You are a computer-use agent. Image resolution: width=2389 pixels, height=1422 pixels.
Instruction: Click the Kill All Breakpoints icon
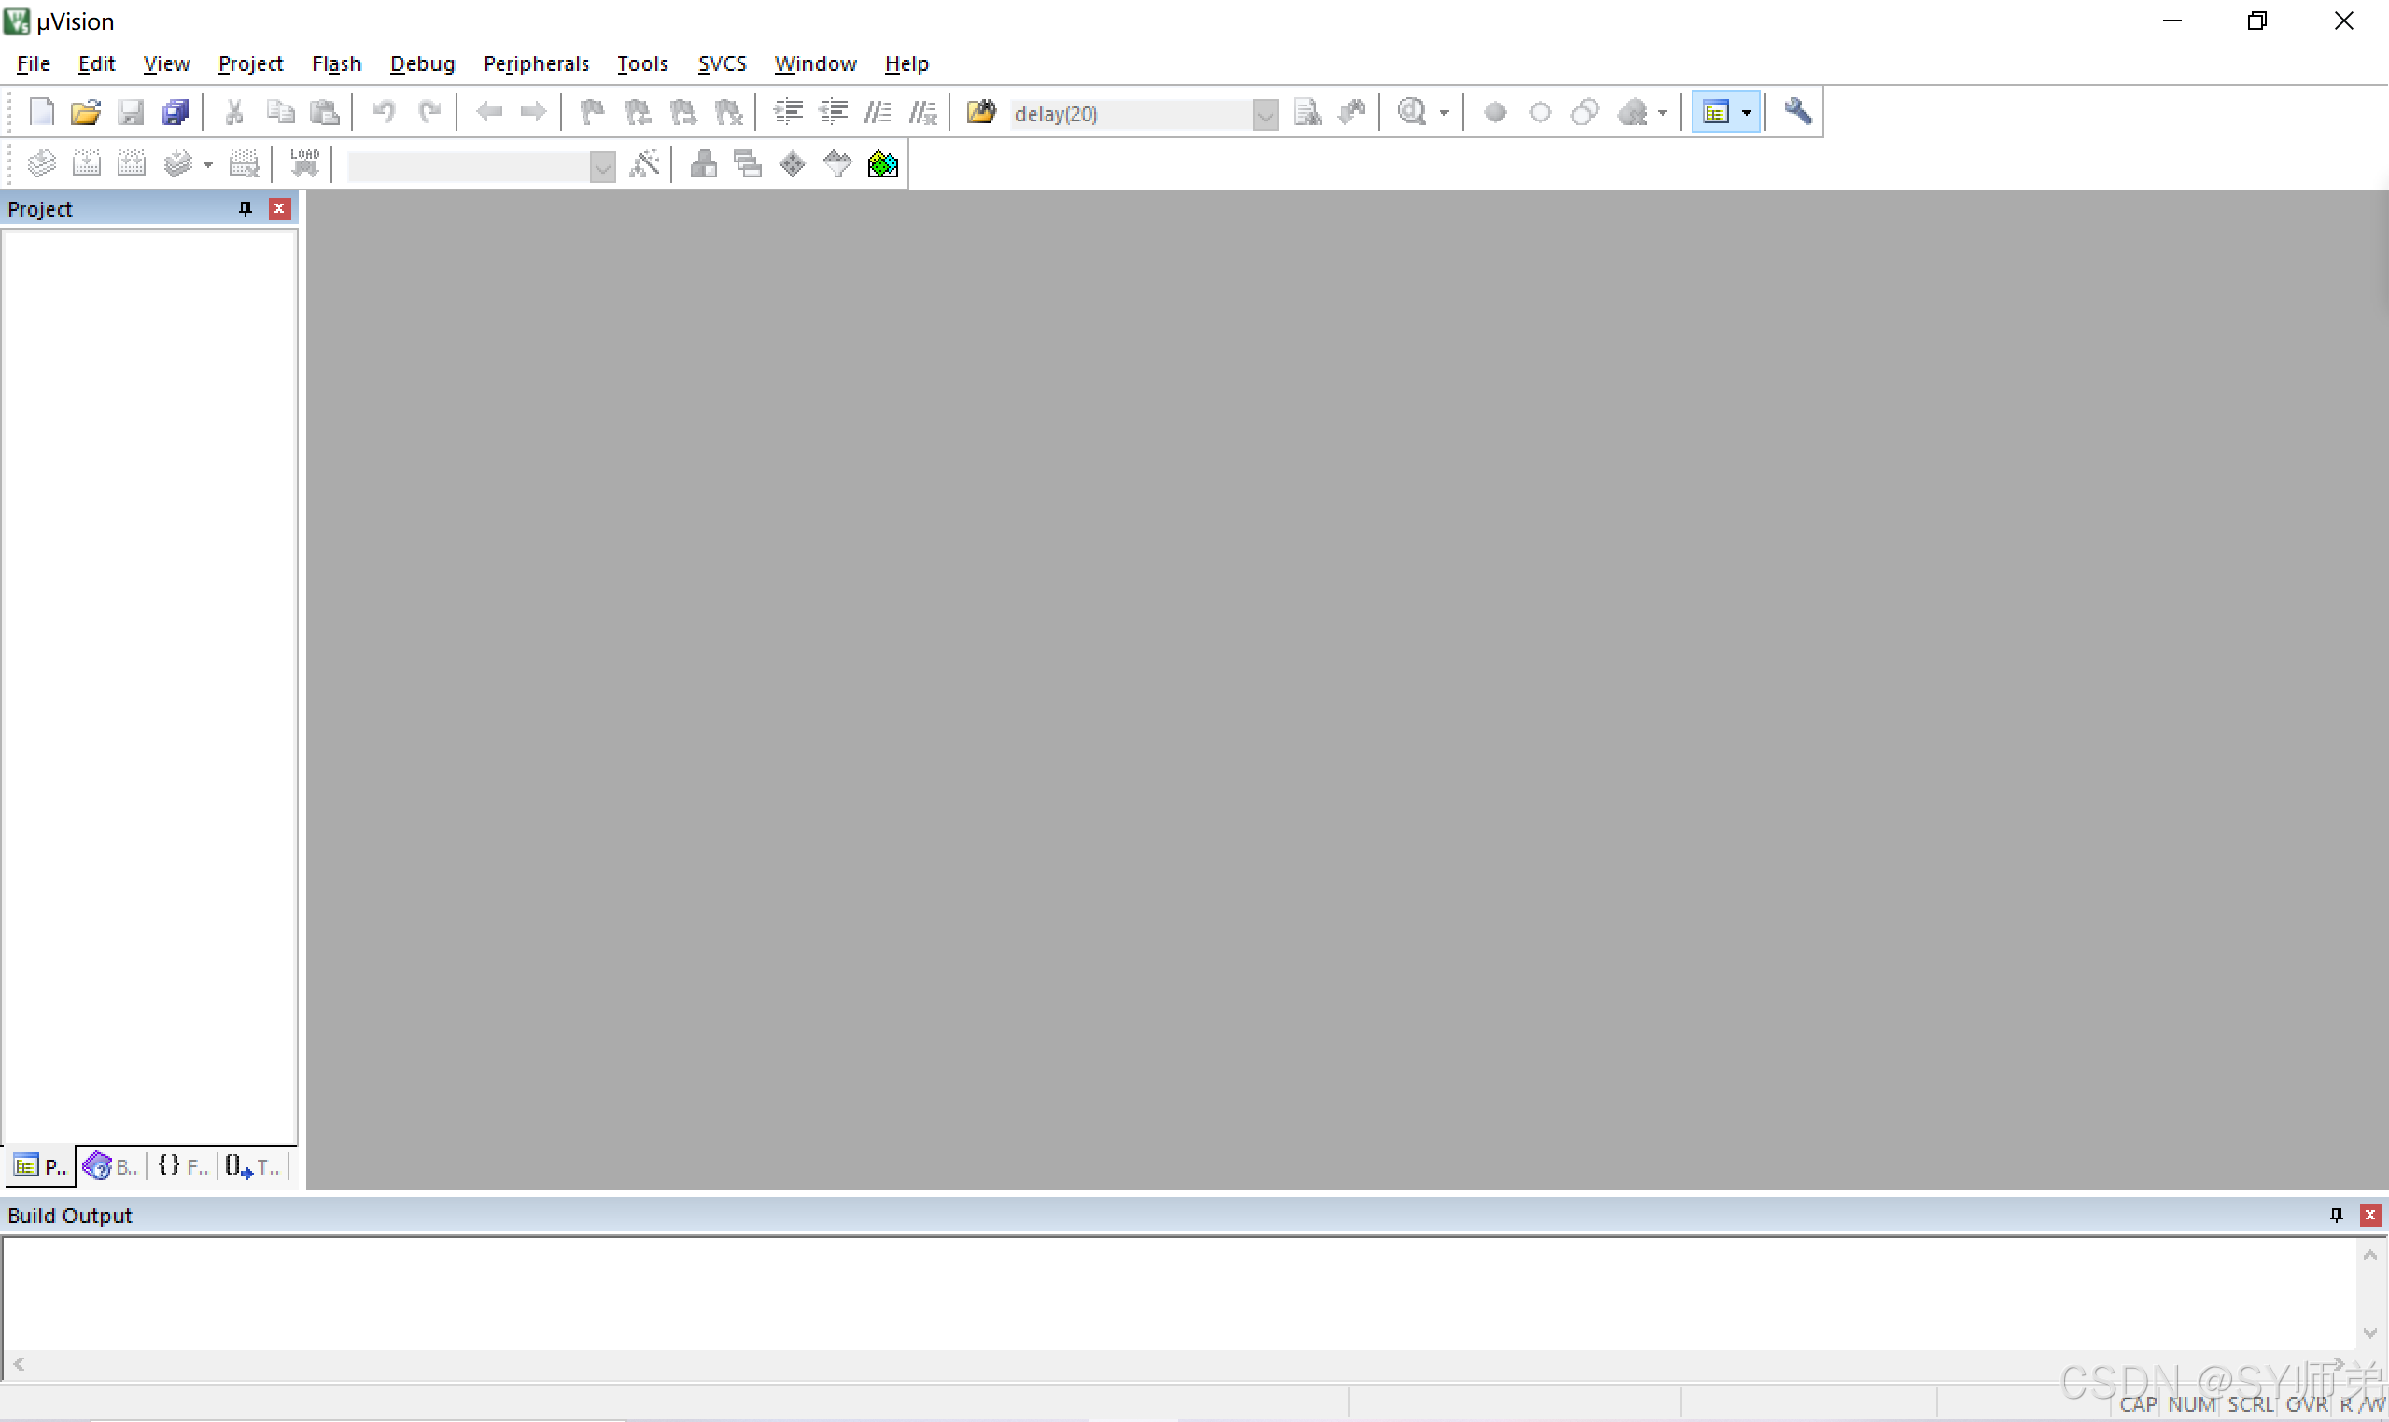point(1632,112)
